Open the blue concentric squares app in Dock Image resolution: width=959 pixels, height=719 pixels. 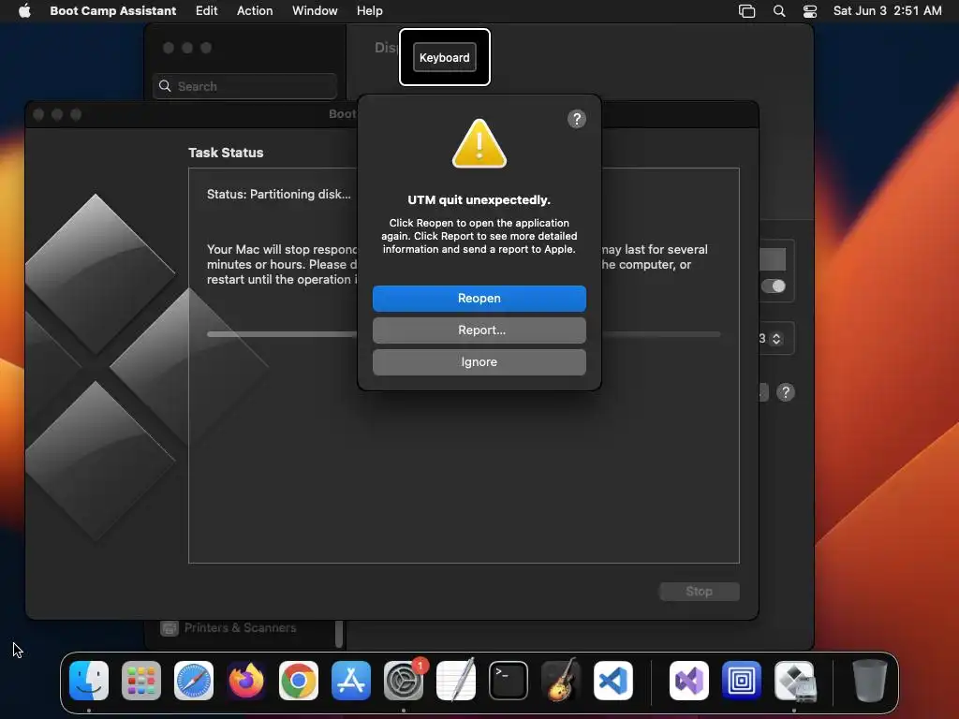pos(742,681)
